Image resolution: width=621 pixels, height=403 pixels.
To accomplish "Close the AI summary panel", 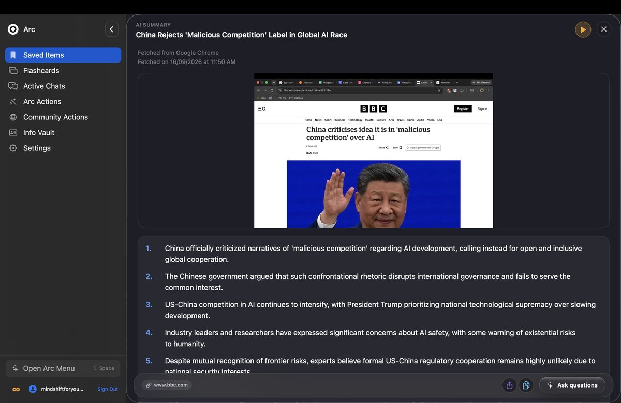I will 604,29.
